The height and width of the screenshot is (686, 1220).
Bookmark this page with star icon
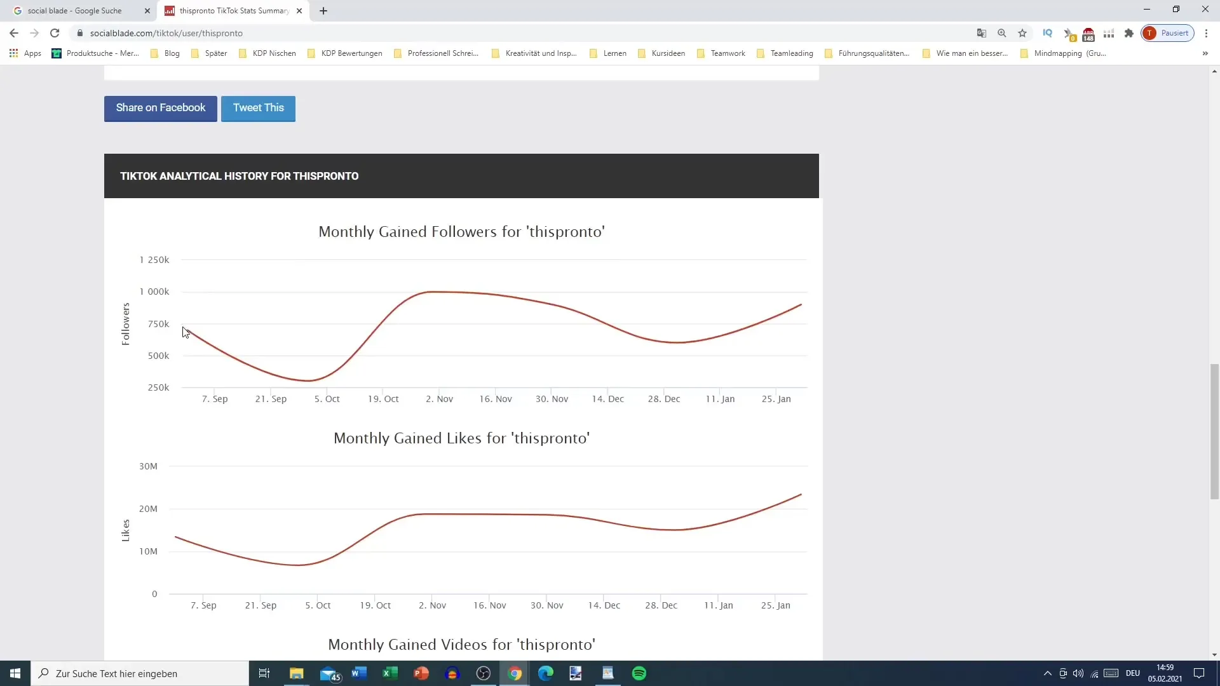tap(1022, 33)
